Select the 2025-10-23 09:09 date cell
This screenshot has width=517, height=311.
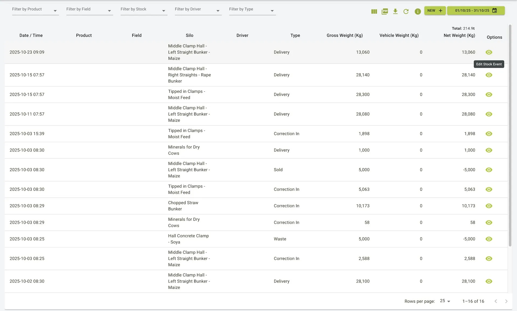[x=27, y=52]
